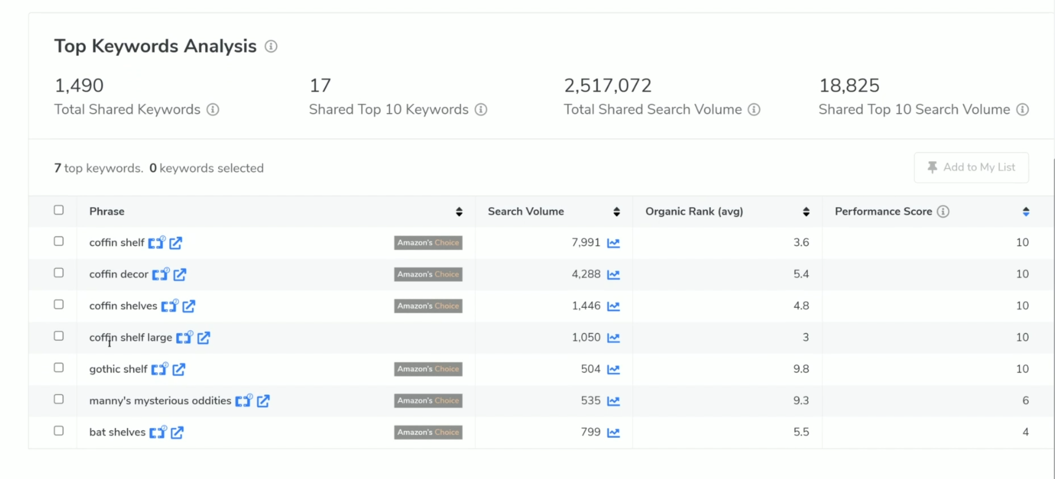Open coffin decor keyword in external link
Image resolution: width=1055 pixels, height=479 pixels.
tap(180, 275)
